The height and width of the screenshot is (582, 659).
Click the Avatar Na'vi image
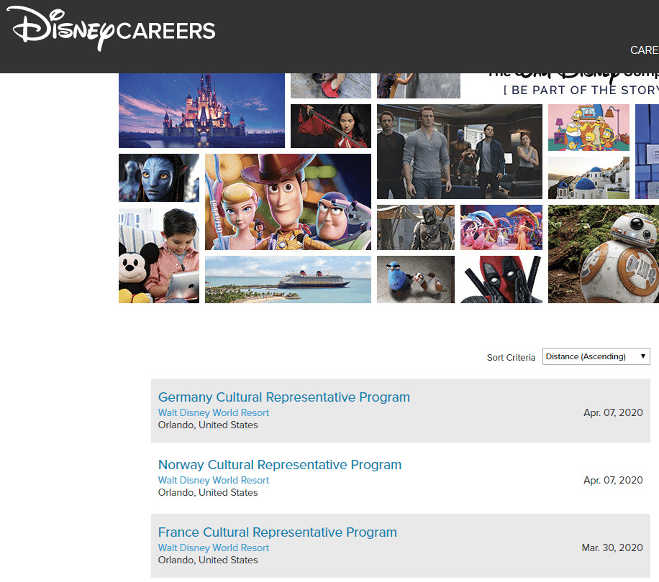tap(159, 178)
